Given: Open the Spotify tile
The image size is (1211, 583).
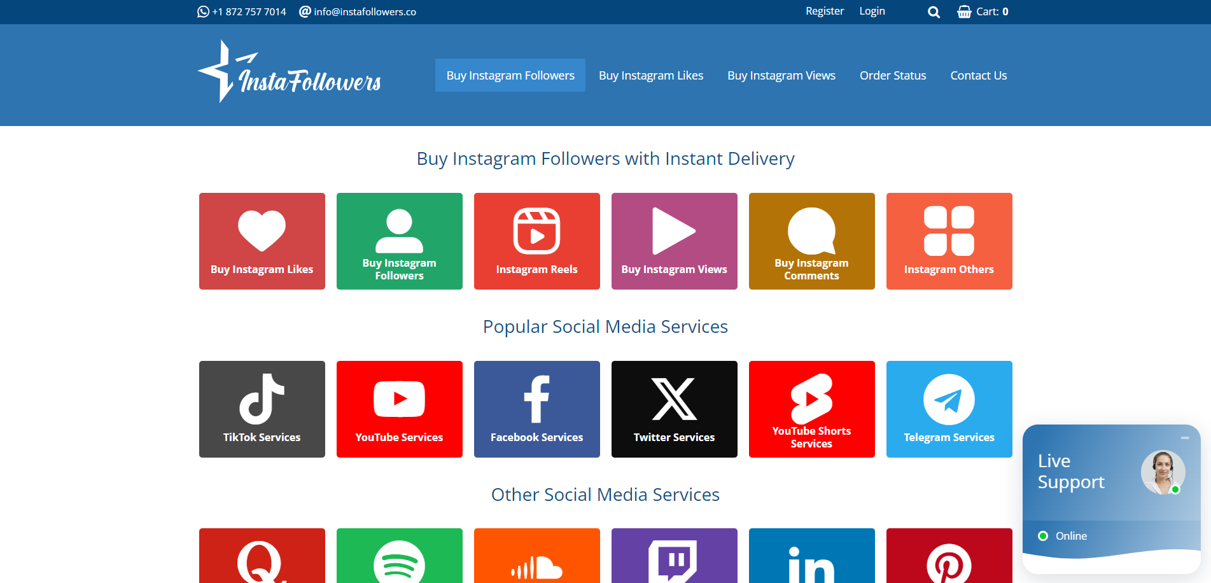Looking at the screenshot, I should 400,556.
